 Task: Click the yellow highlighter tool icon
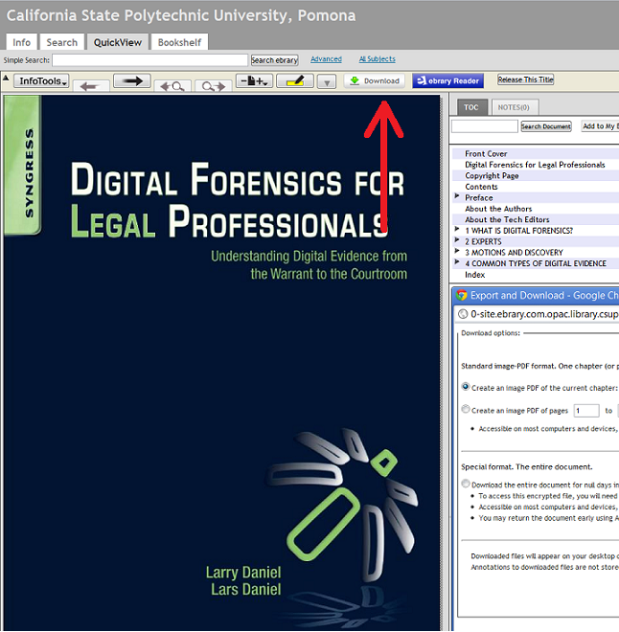(295, 81)
